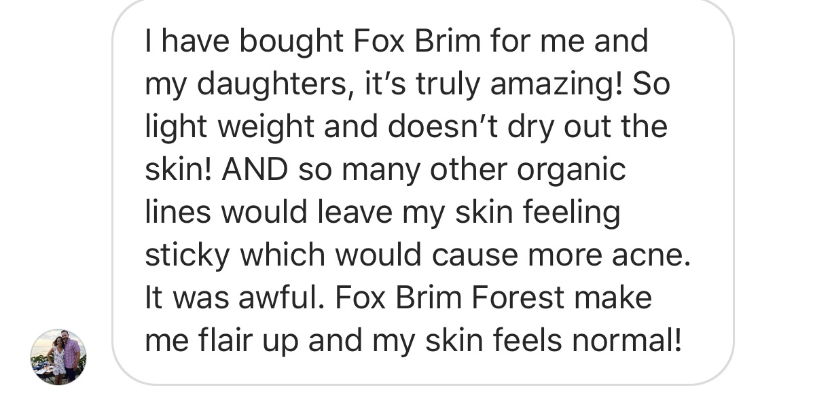Tap the message bubble about Fox Brim
The width and height of the screenshot is (832, 398).
coord(423,191)
